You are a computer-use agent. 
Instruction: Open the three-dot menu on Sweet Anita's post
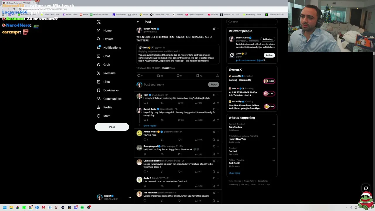point(218,29)
